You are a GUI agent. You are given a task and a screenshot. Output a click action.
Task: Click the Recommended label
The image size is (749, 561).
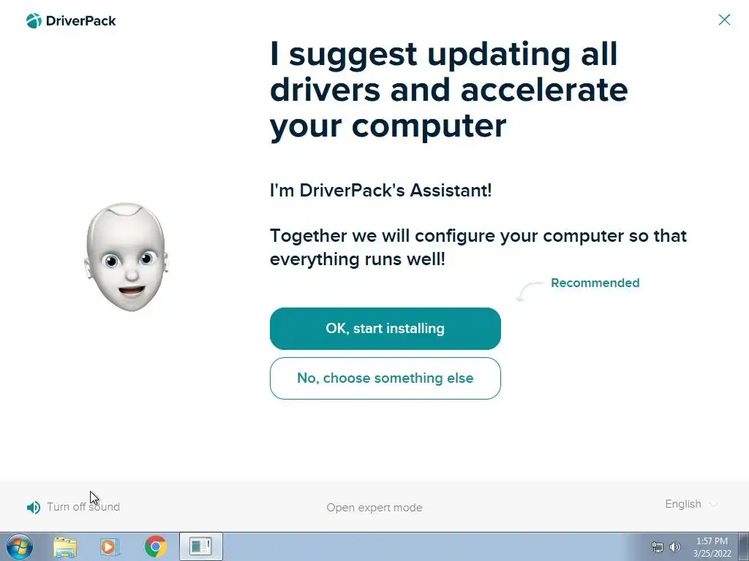(x=595, y=283)
